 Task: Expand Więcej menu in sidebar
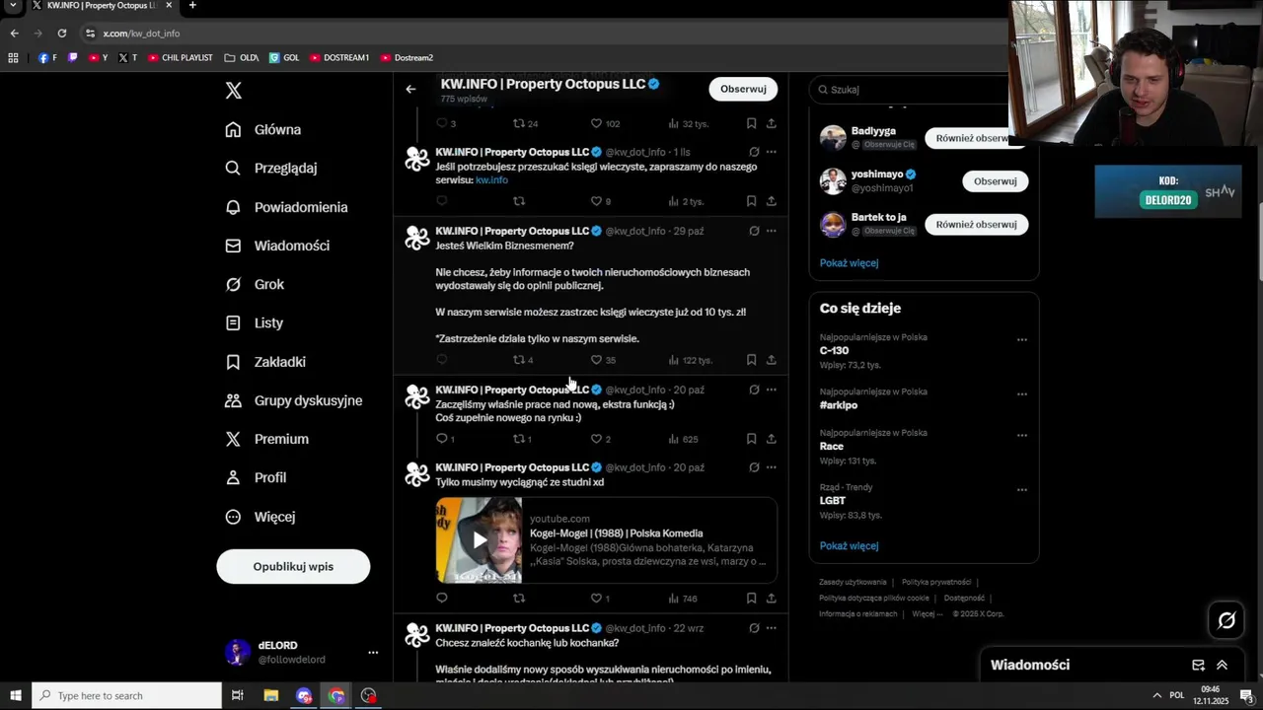[260, 517]
